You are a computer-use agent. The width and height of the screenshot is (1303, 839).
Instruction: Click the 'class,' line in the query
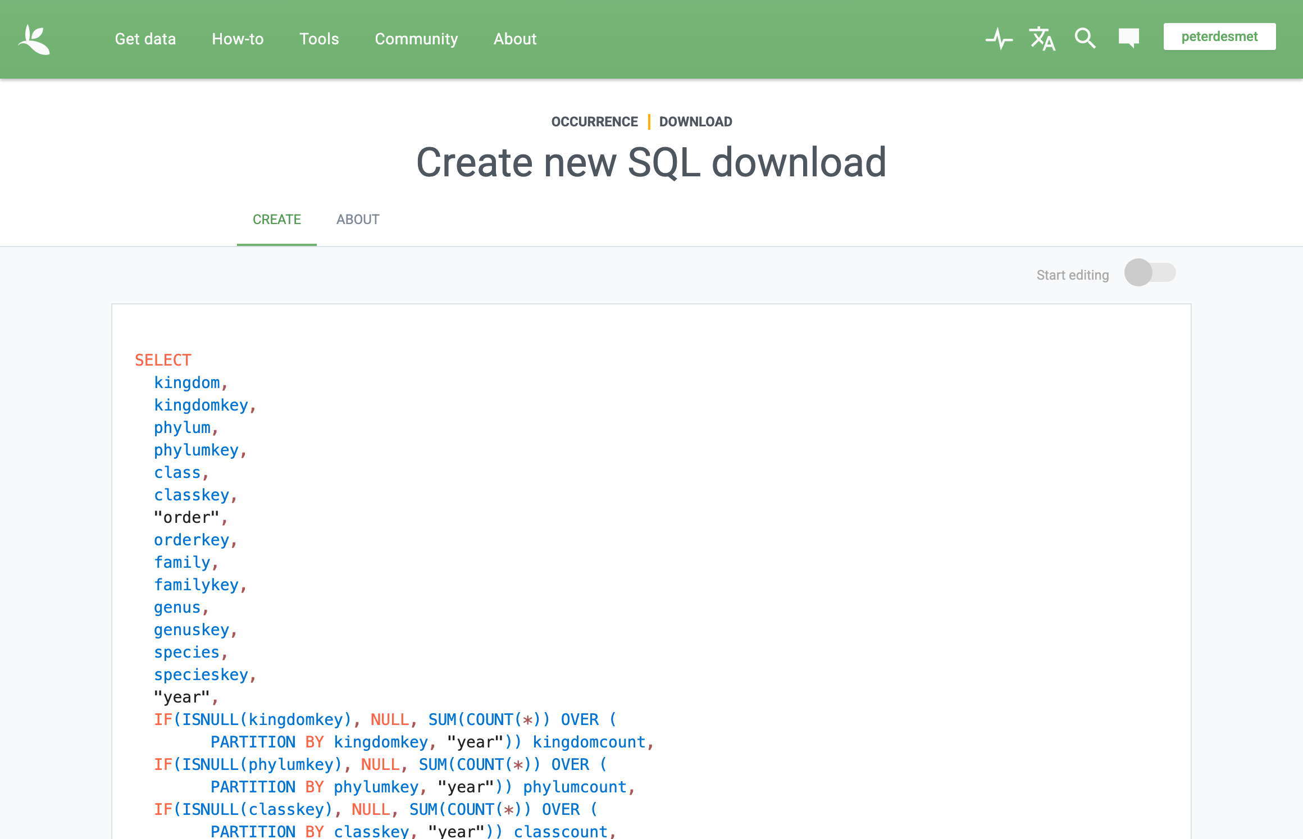pyautogui.click(x=181, y=472)
